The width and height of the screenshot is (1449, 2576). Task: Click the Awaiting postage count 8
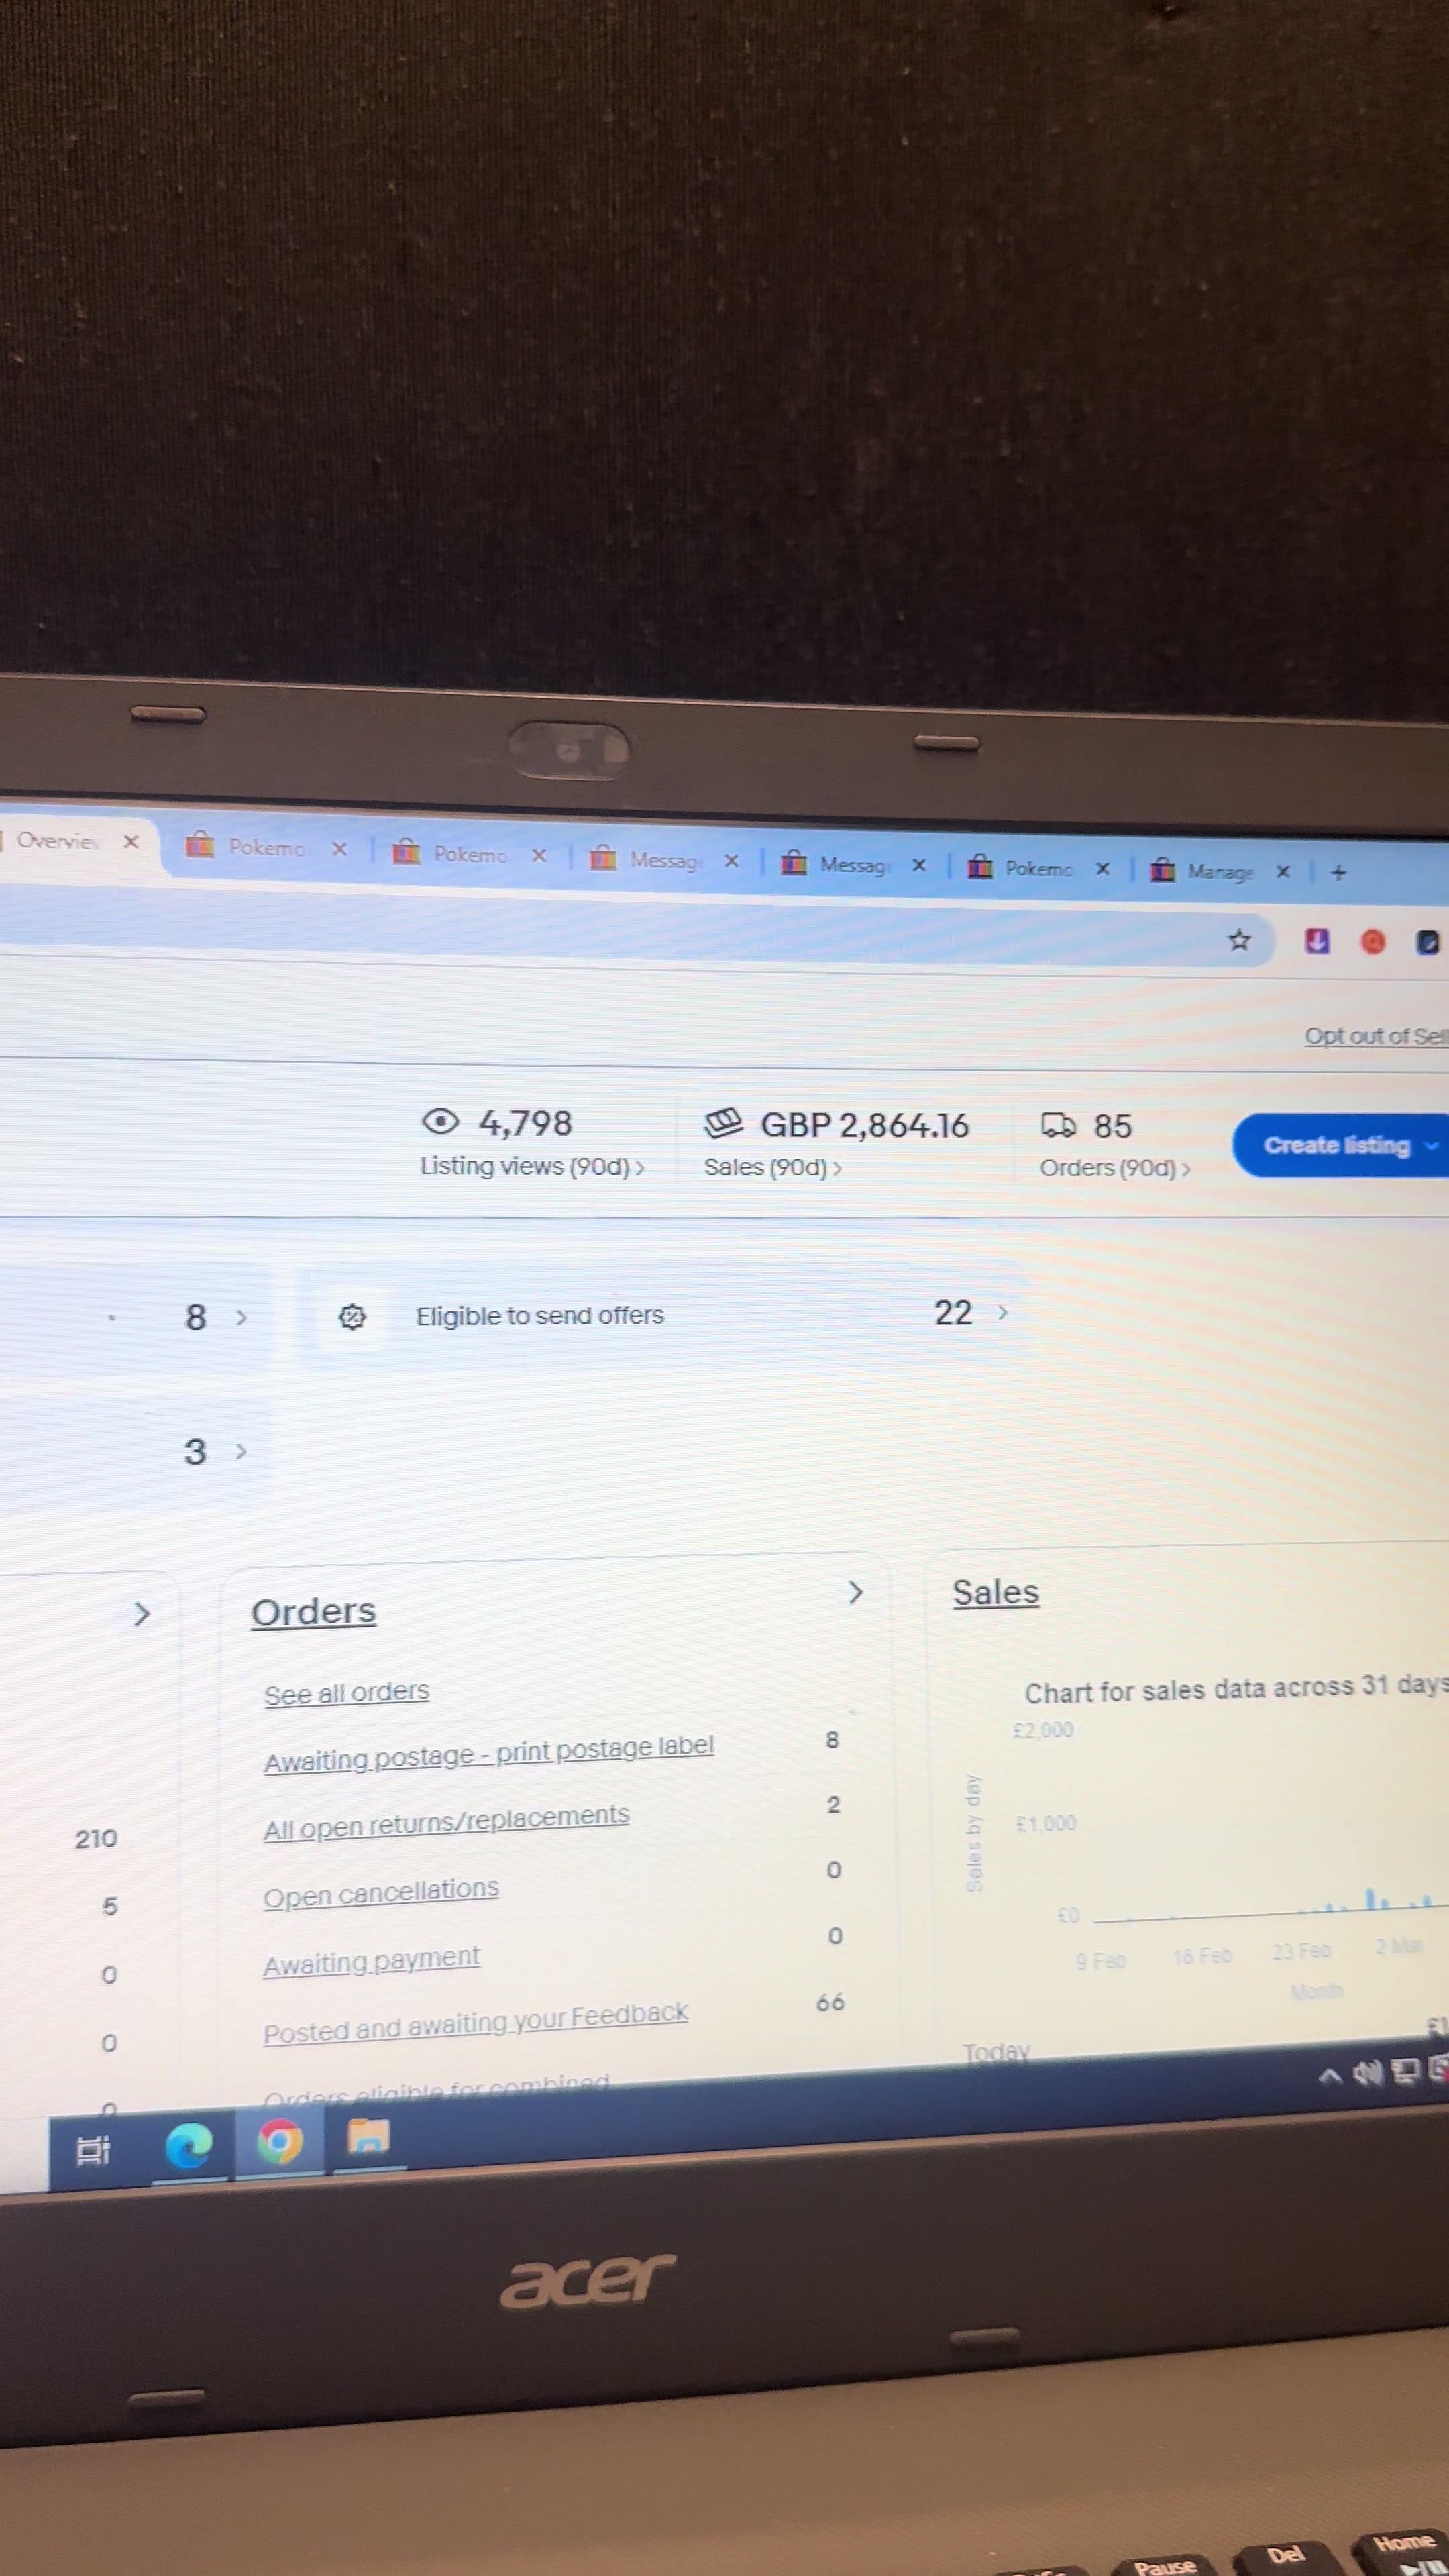pos(832,1740)
